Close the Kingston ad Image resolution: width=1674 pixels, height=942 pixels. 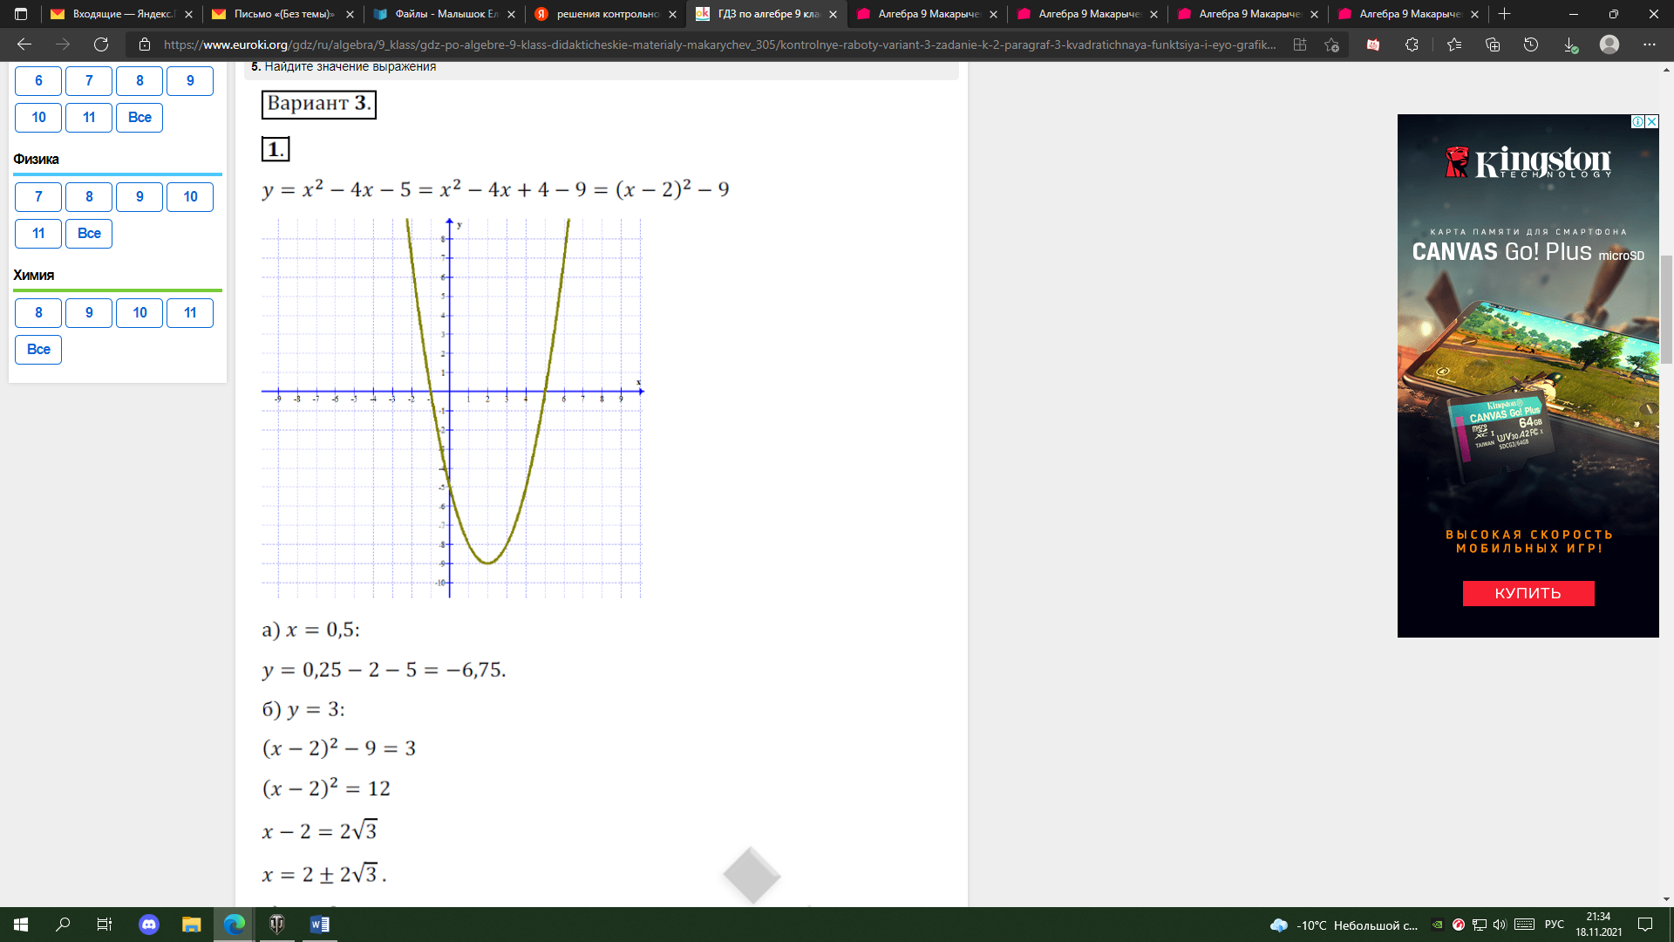tap(1651, 122)
